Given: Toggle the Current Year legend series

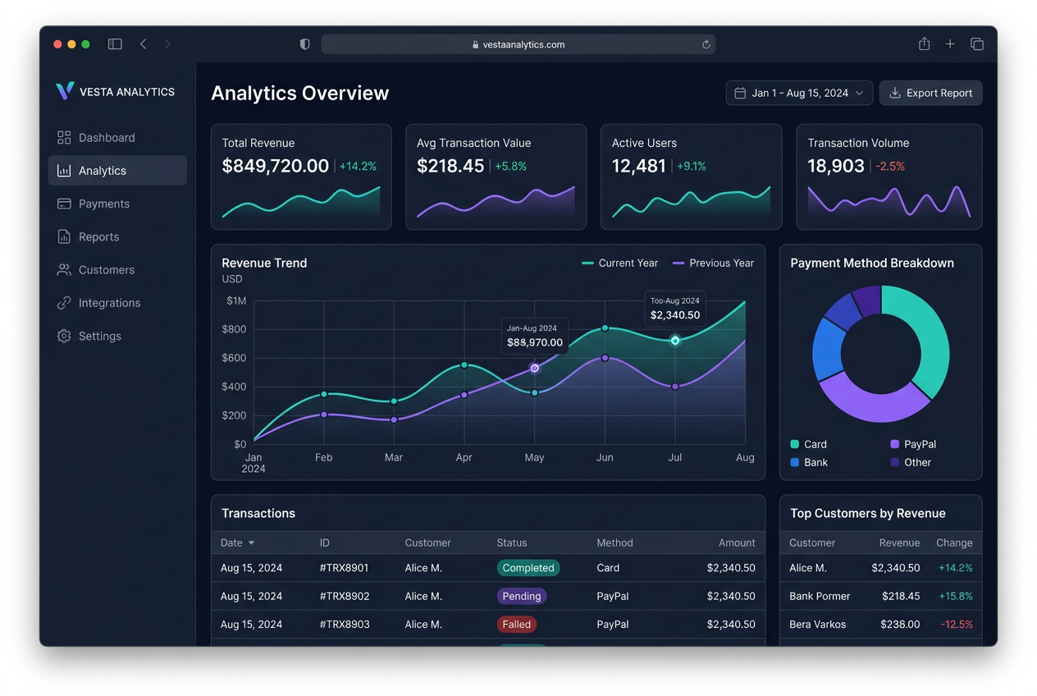Looking at the screenshot, I should (x=619, y=263).
